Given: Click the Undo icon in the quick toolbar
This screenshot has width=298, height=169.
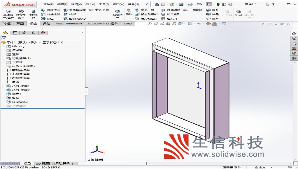Looking at the screenshot, I should pos(199,4).
